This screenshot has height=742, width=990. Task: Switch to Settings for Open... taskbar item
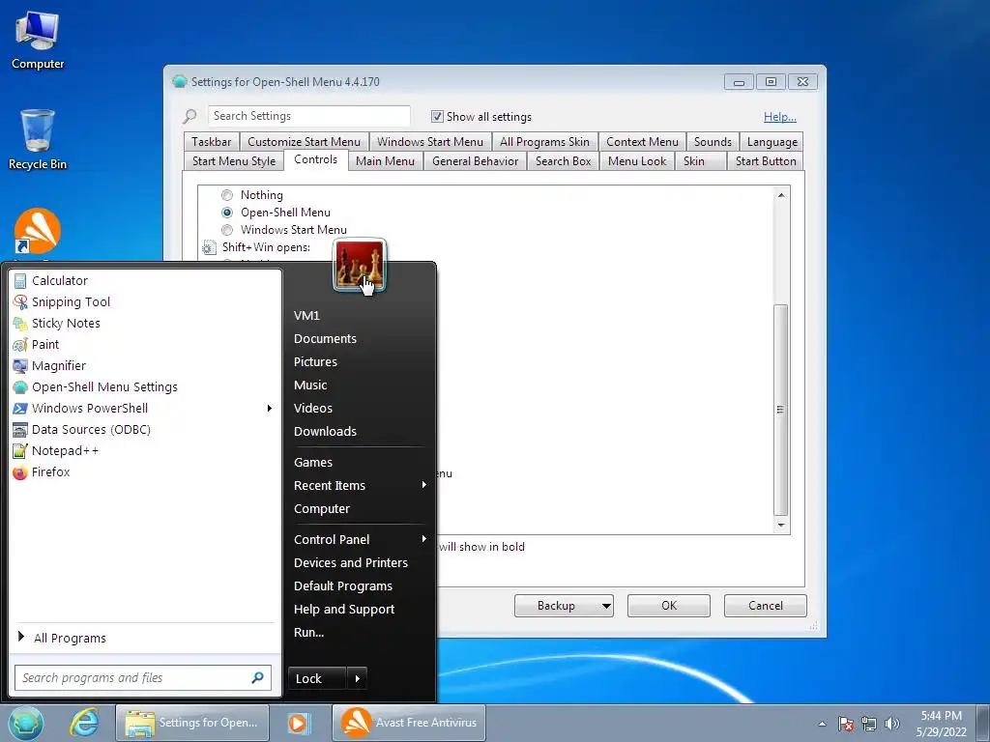[192, 723]
